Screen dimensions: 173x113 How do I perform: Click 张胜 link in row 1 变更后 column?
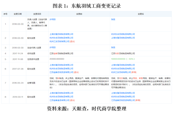tap(113, 19)
